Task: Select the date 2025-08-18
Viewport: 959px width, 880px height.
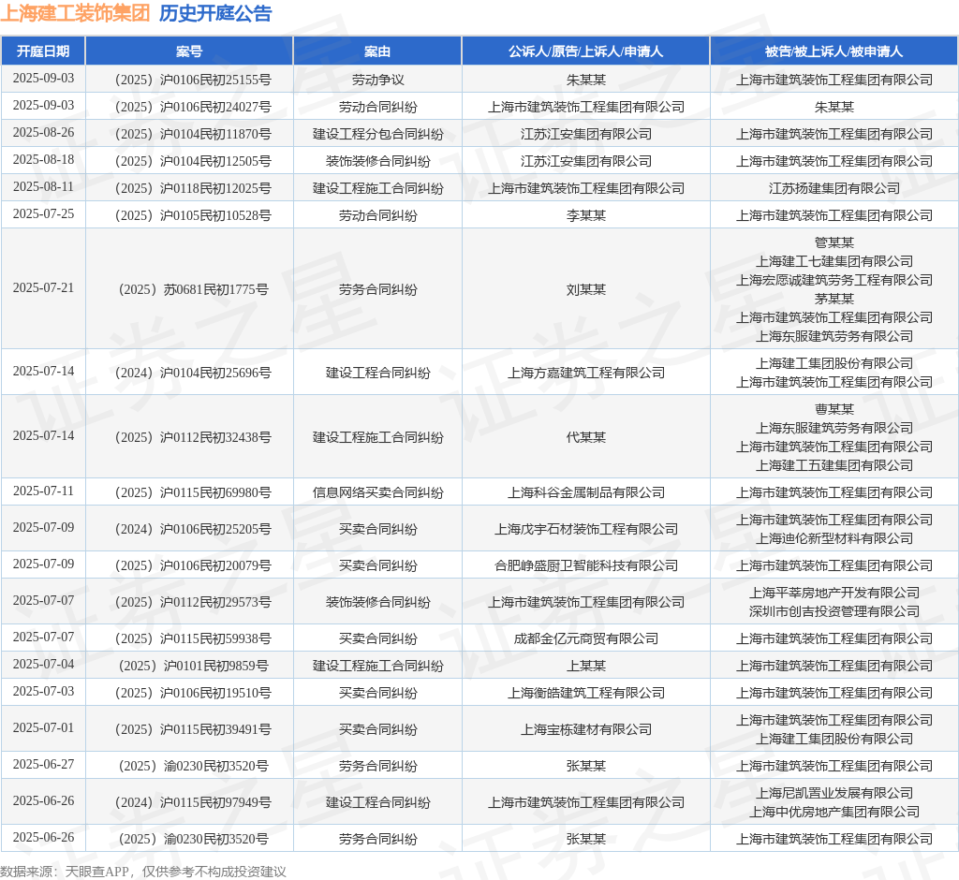Action: pyautogui.click(x=43, y=159)
